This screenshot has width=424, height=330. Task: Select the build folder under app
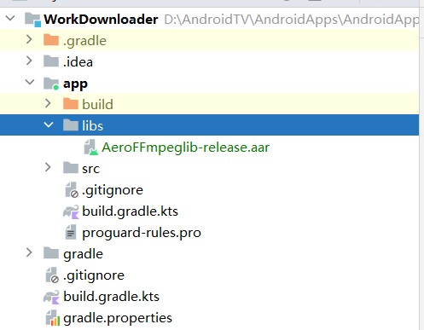(97, 104)
